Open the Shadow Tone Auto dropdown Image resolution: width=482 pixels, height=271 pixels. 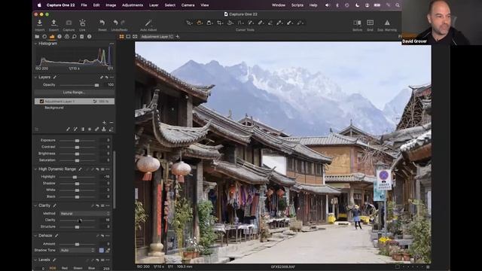click(x=77, y=251)
